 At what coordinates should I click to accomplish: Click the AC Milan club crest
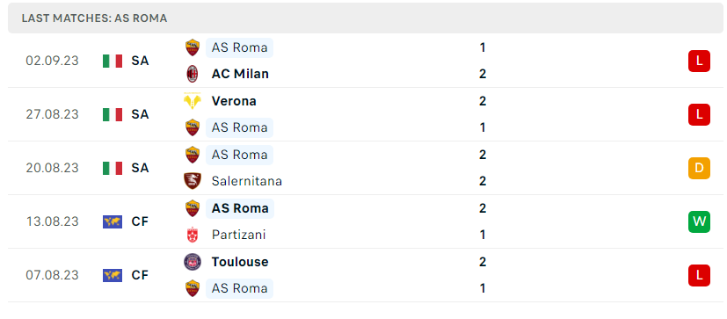[x=192, y=74]
